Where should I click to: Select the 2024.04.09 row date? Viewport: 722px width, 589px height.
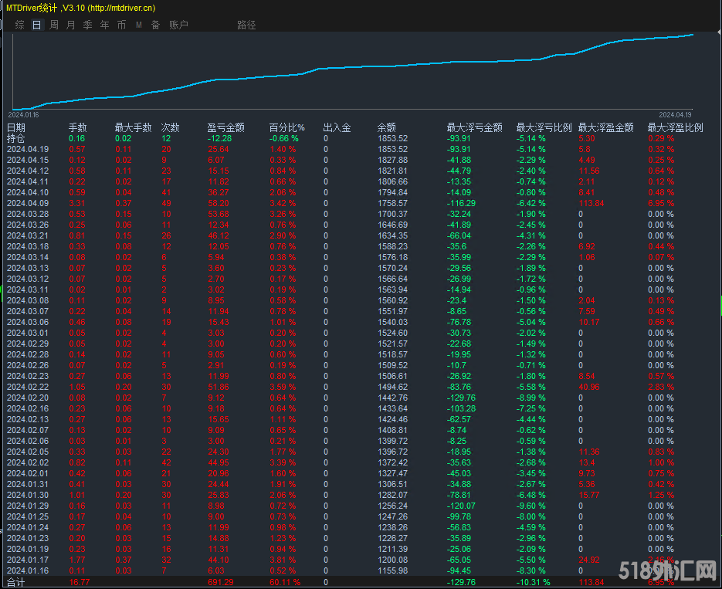pos(28,203)
